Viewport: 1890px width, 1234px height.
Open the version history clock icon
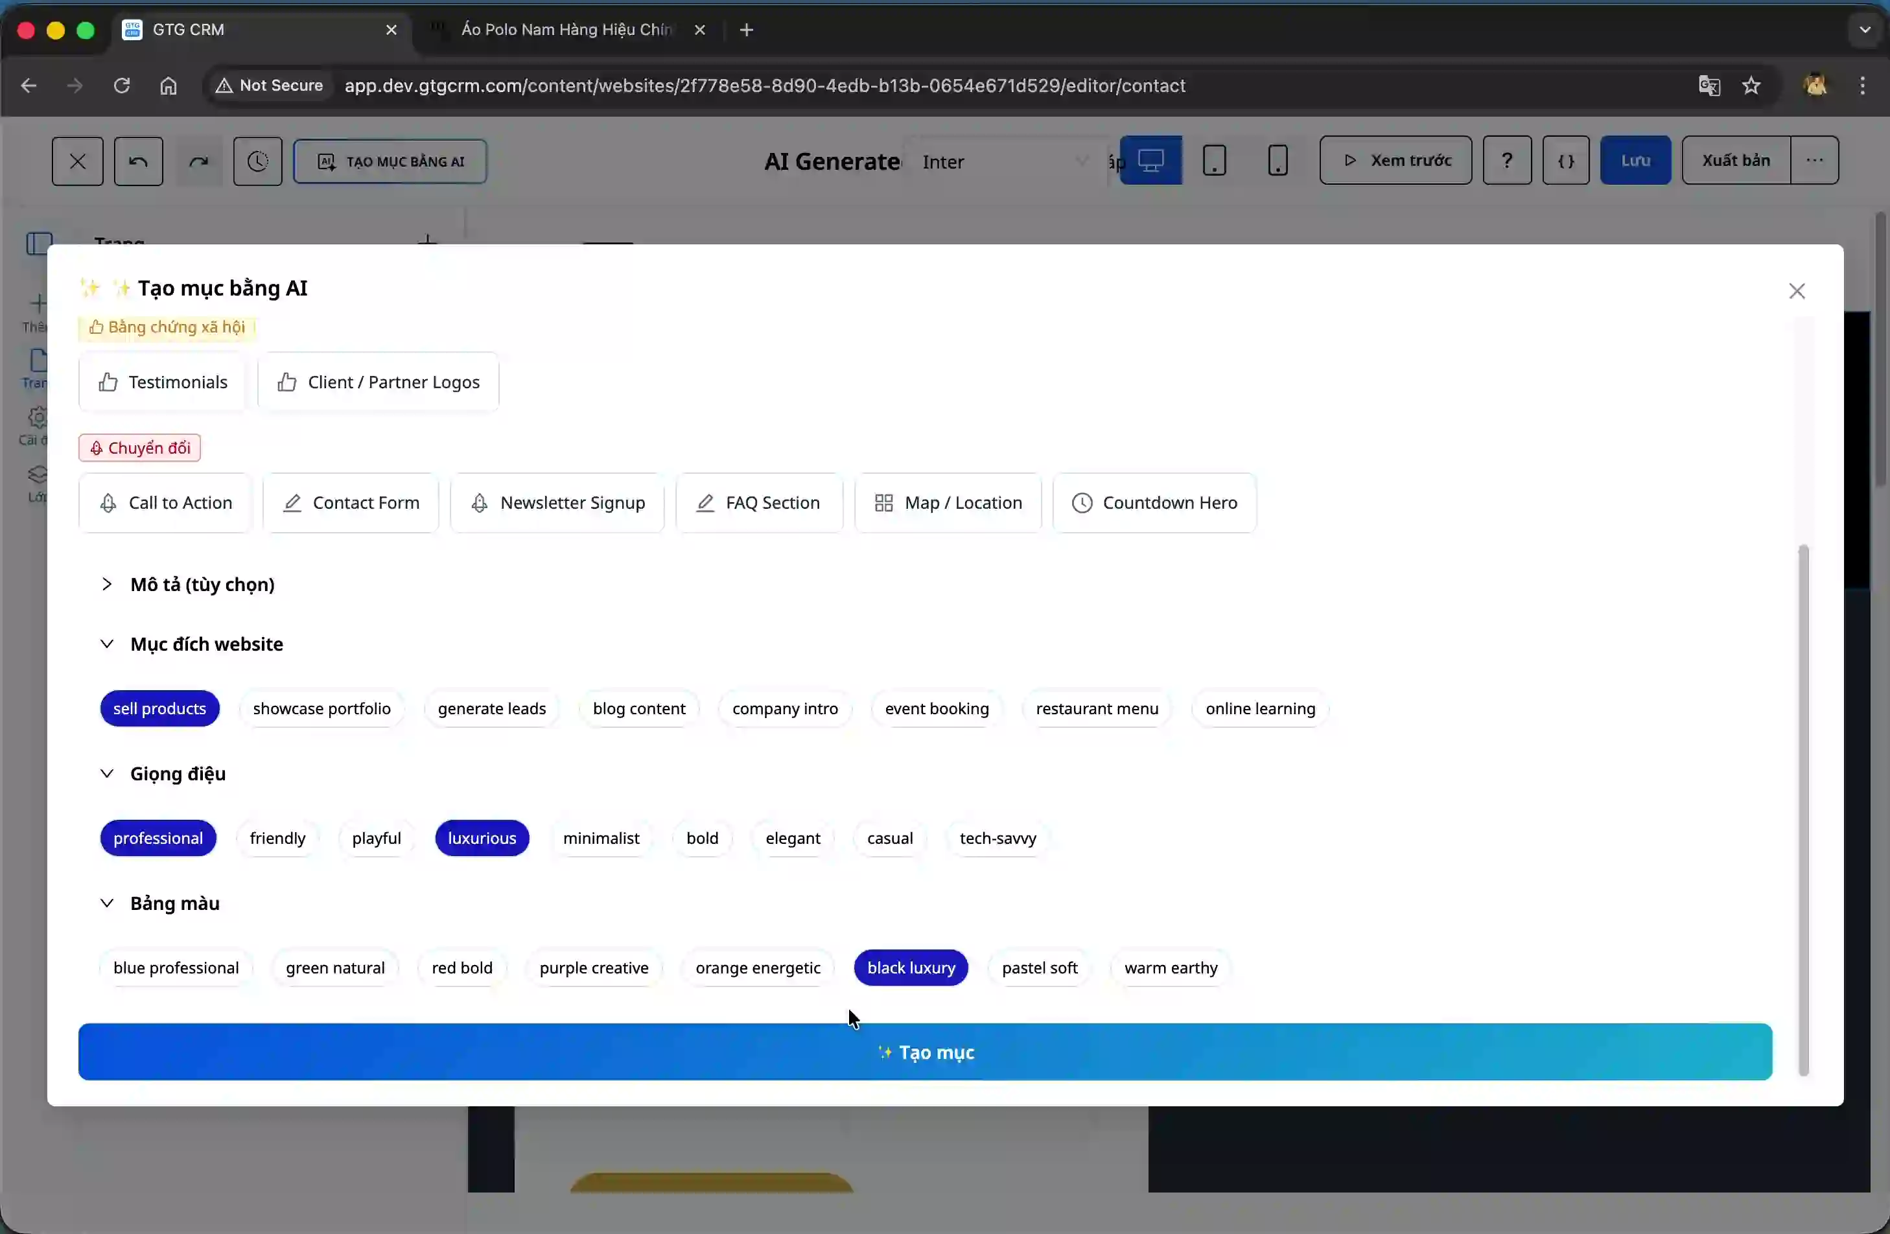click(257, 161)
